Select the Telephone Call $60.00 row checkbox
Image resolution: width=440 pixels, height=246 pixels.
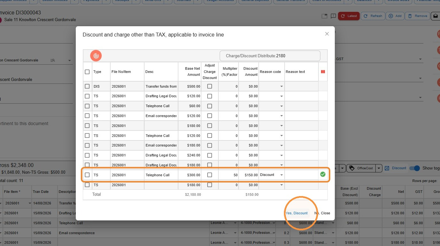click(x=87, y=106)
